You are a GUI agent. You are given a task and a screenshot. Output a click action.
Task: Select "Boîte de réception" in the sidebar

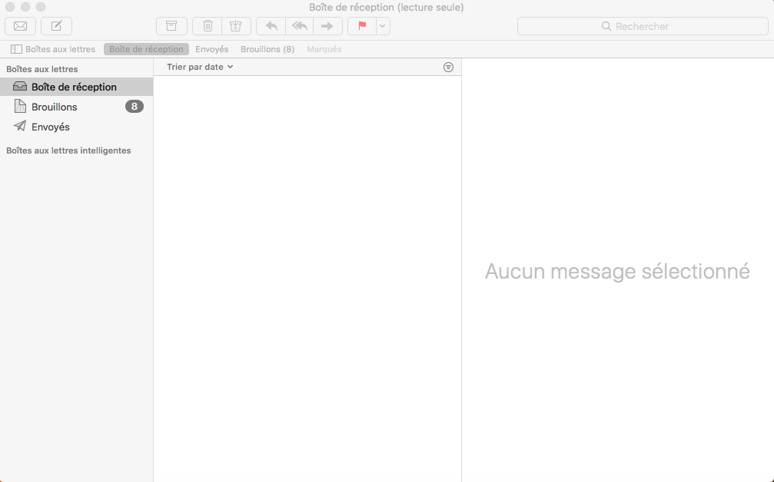tap(74, 87)
